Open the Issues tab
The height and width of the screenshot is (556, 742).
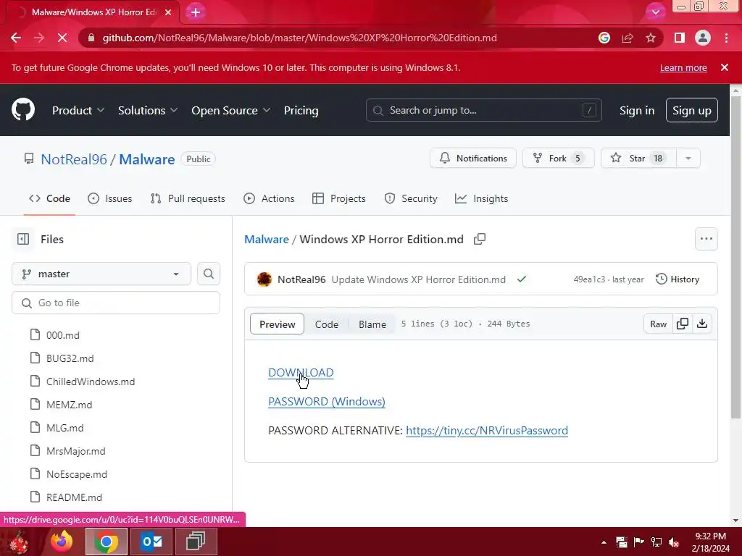click(x=110, y=198)
